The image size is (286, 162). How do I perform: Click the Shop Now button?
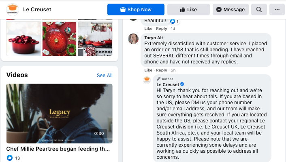(x=136, y=9)
